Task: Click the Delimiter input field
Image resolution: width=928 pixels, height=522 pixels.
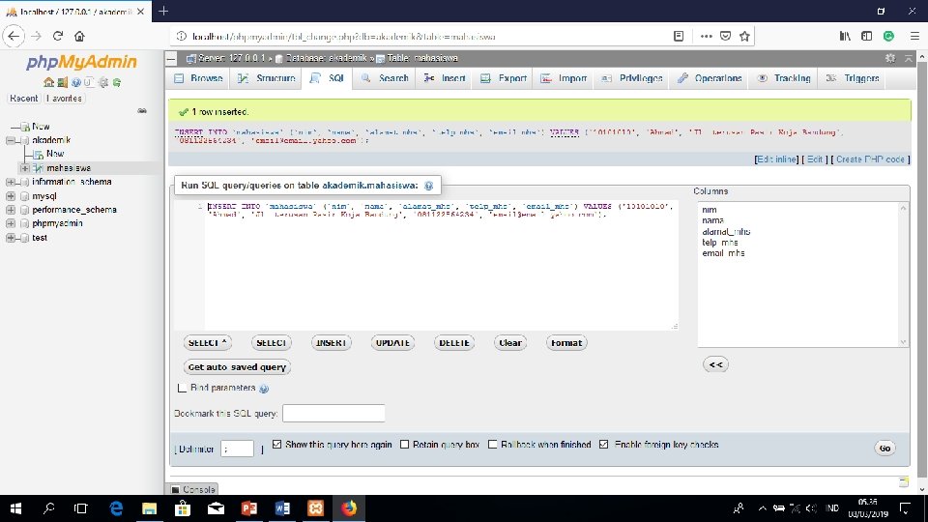Action: point(238,449)
